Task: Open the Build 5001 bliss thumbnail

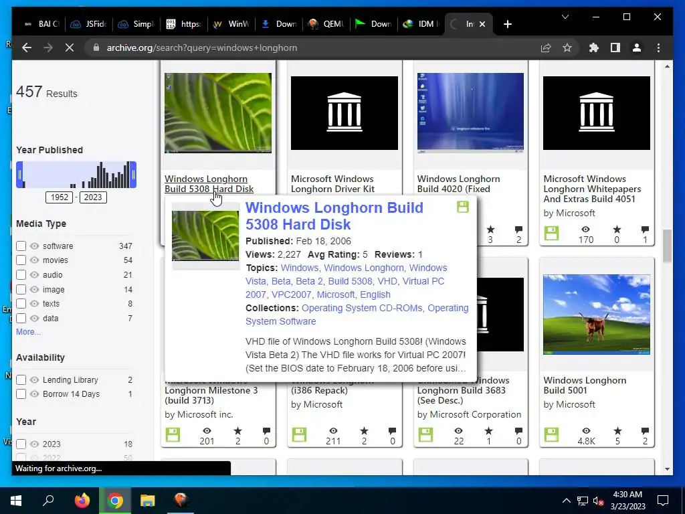Action: [596, 315]
